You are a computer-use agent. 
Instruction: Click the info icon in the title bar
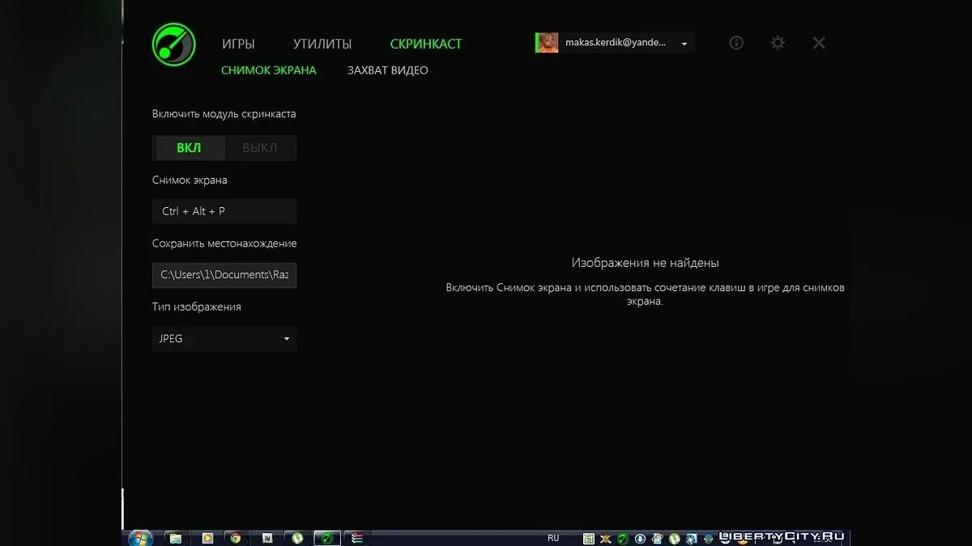coord(735,42)
